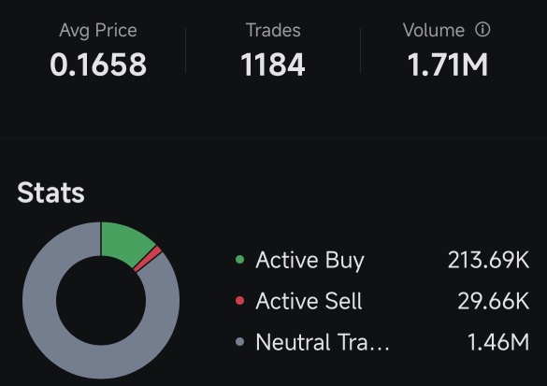Select the 1.46M Neutral amount
This screenshot has height=386, width=547.
click(498, 342)
